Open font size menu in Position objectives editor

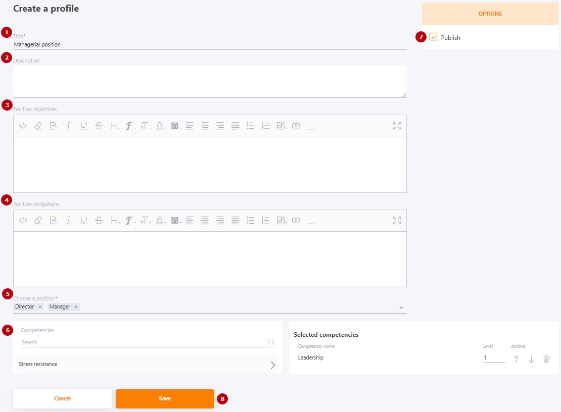point(145,126)
